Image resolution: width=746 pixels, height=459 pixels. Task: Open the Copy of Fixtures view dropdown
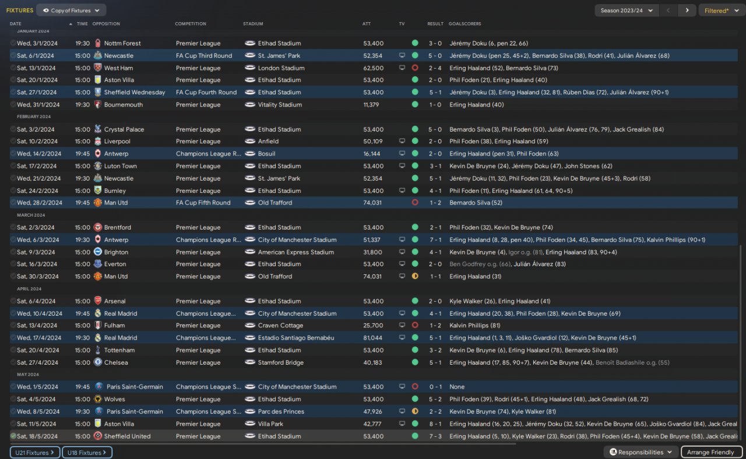[71, 10]
